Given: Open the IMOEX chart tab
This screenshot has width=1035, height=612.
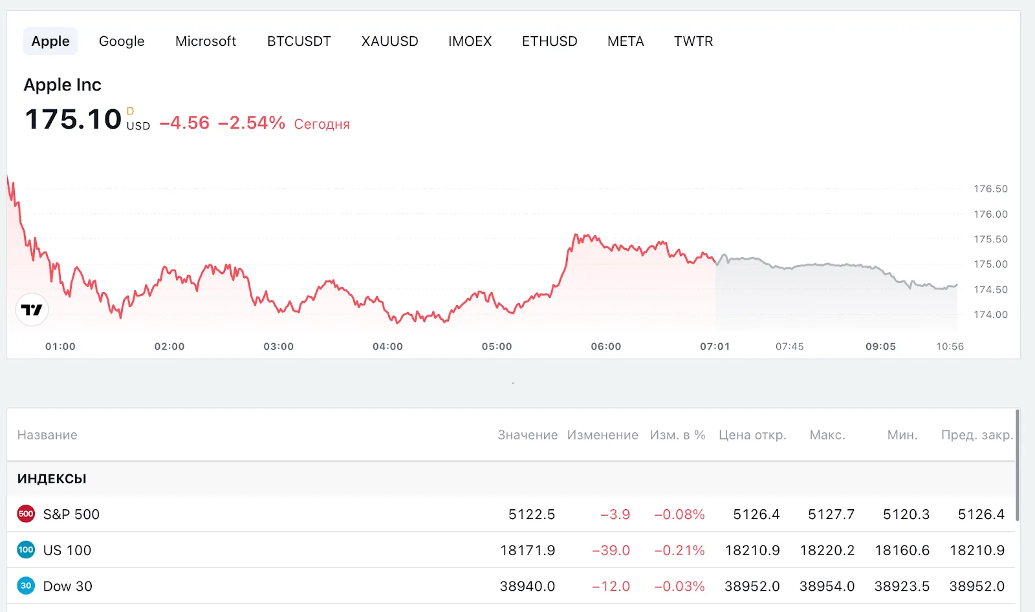Looking at the screenshot, I should [x=470, y=41].
